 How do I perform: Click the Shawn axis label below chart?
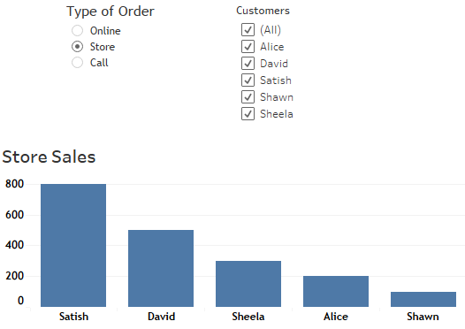(423, 317)
